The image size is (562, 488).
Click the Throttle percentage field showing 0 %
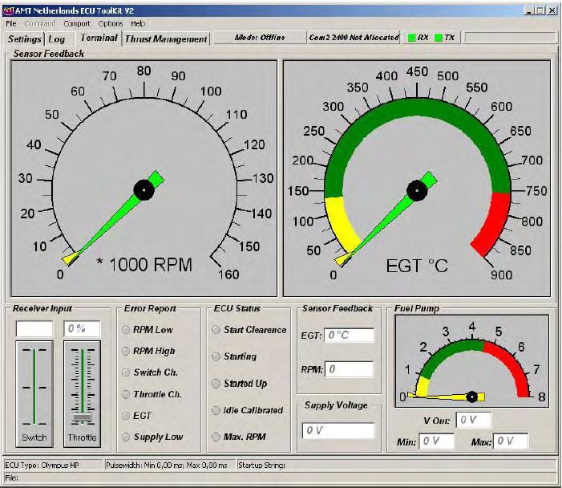(82, 329)
